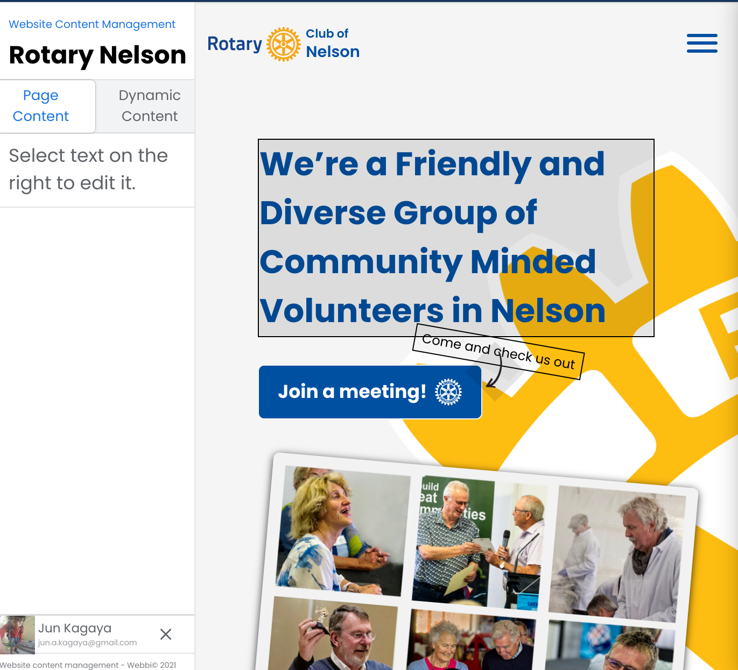Click the Club of Nelson logo text
The image size is (738, 670).
[x=333, y=44]
